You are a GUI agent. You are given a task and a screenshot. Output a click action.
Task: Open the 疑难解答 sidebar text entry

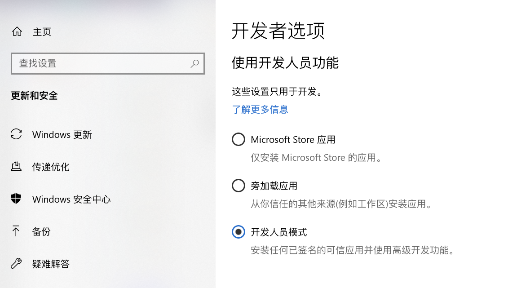point(51,264)
